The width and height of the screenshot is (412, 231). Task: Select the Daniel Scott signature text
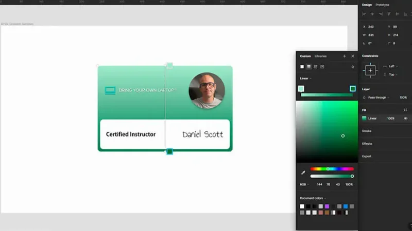202,134
